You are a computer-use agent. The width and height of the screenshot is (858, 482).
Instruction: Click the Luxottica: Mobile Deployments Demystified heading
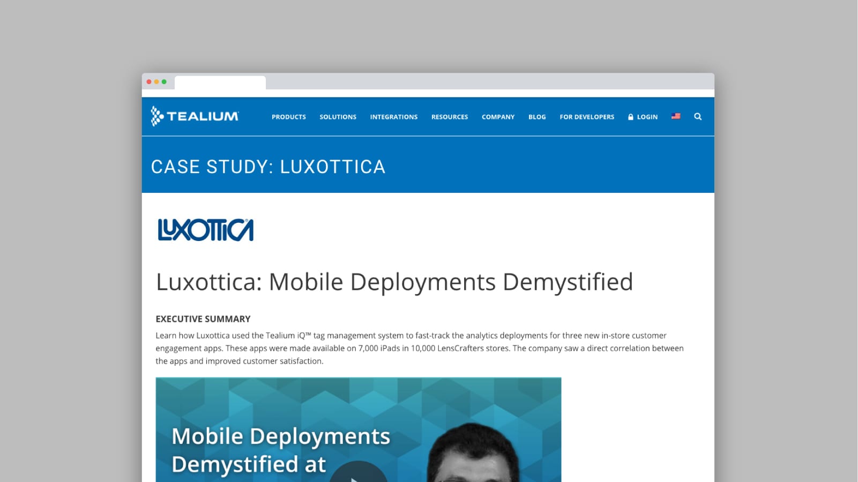coord(394,282)
